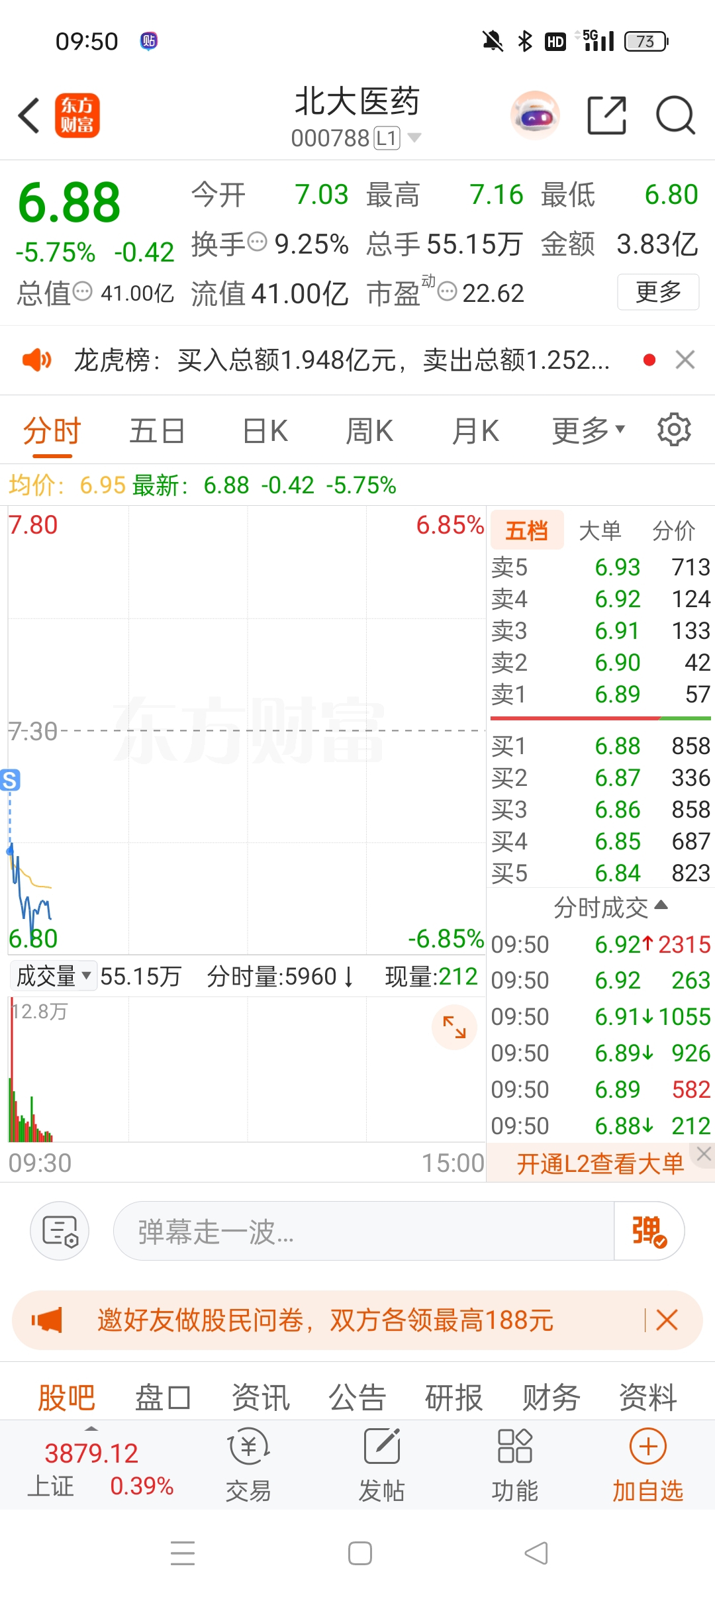
Task: Collapse the 分时成交 section arrow
Action: 660,905
